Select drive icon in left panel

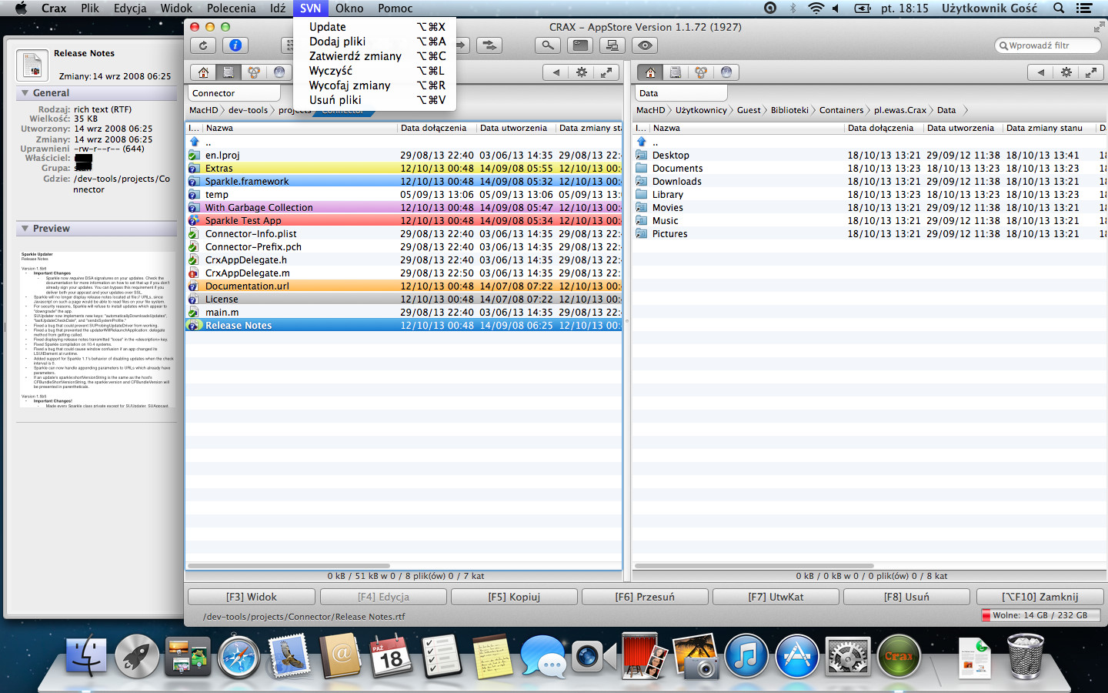(229, 72)
